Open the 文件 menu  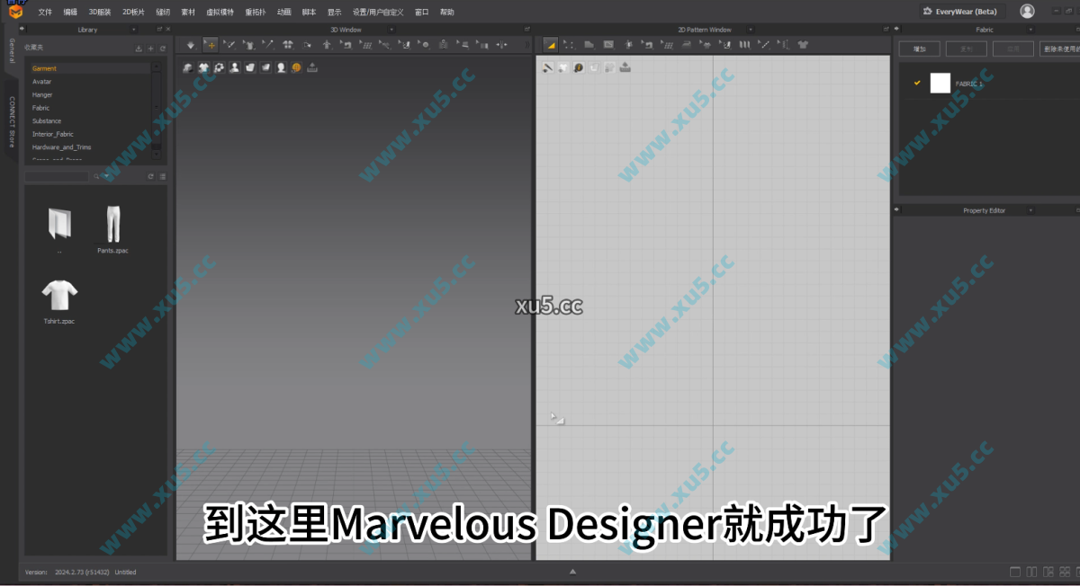[45, 12]
